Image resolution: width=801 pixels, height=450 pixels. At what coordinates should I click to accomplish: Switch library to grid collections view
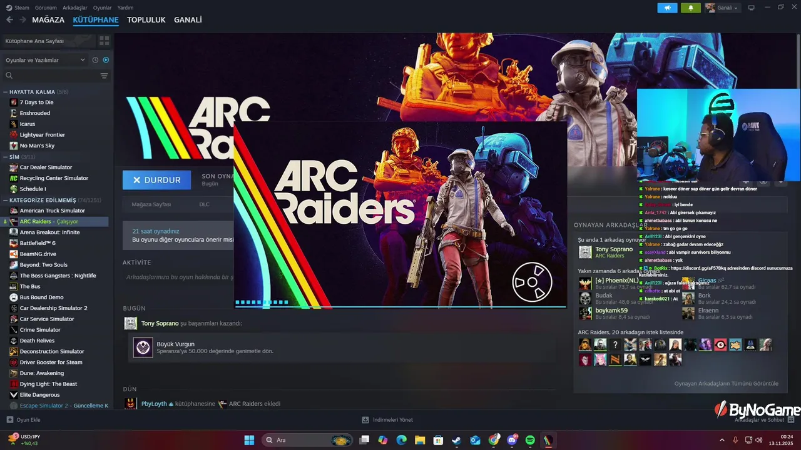104,41
